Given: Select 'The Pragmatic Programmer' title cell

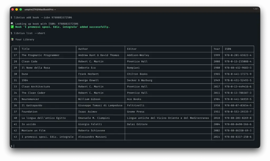Looking at the screenshot, I should (40, 55).
